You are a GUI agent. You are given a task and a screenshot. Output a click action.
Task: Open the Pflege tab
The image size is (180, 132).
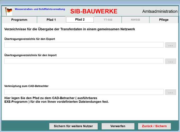[164, 20]
